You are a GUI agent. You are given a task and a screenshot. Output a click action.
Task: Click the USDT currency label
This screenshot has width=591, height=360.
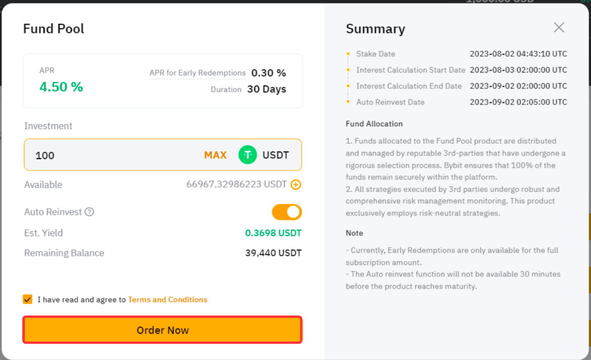tap(275, 155)
